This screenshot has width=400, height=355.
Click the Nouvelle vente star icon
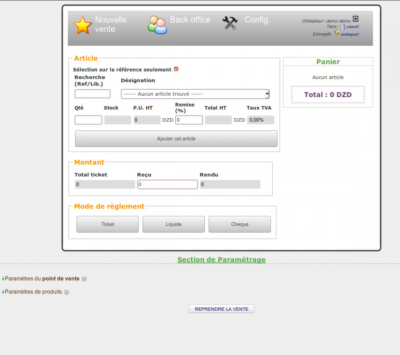point(83,25)
